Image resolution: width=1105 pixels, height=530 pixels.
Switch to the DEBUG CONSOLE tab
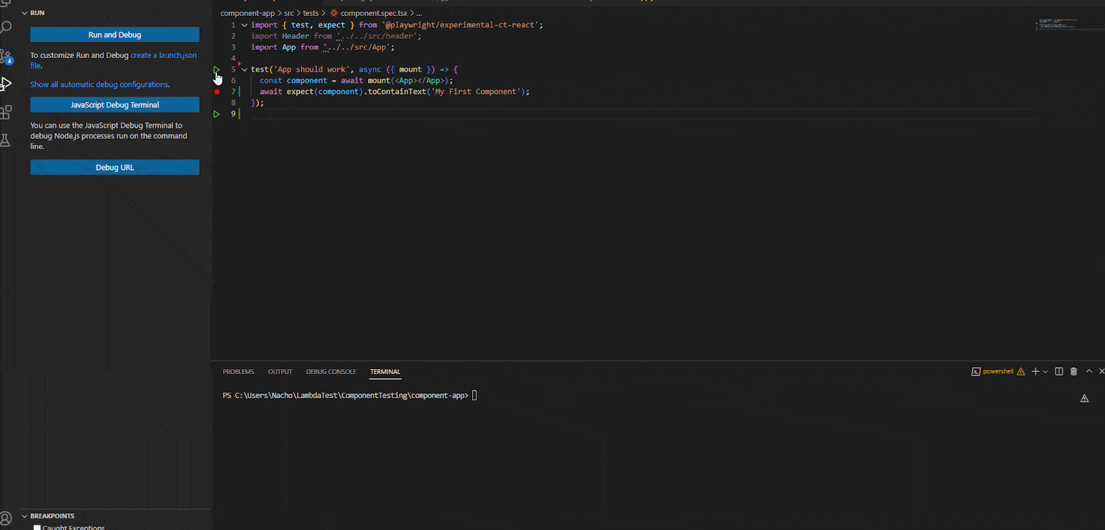pos(331,372)
